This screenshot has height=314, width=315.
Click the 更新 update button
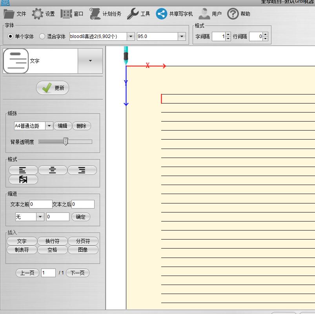[53, 88]
